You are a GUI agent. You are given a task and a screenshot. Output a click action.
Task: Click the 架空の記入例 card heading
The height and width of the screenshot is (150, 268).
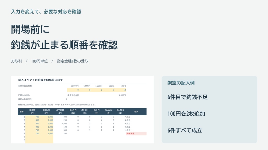(181, 83)
